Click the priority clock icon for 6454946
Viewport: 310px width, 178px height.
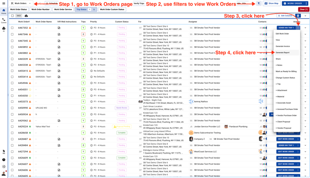91,83
